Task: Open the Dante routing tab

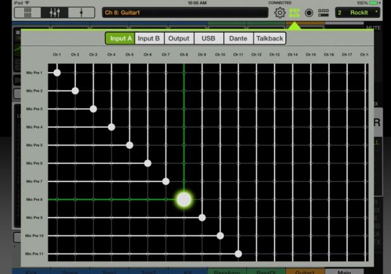Action: pyautogui.click(x=238, y=39)
